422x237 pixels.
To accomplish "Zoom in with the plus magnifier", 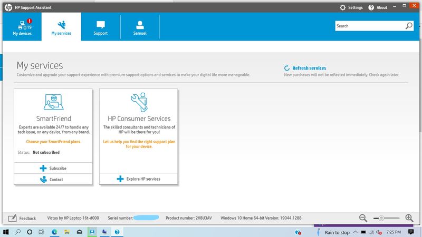I will (409, 218).
